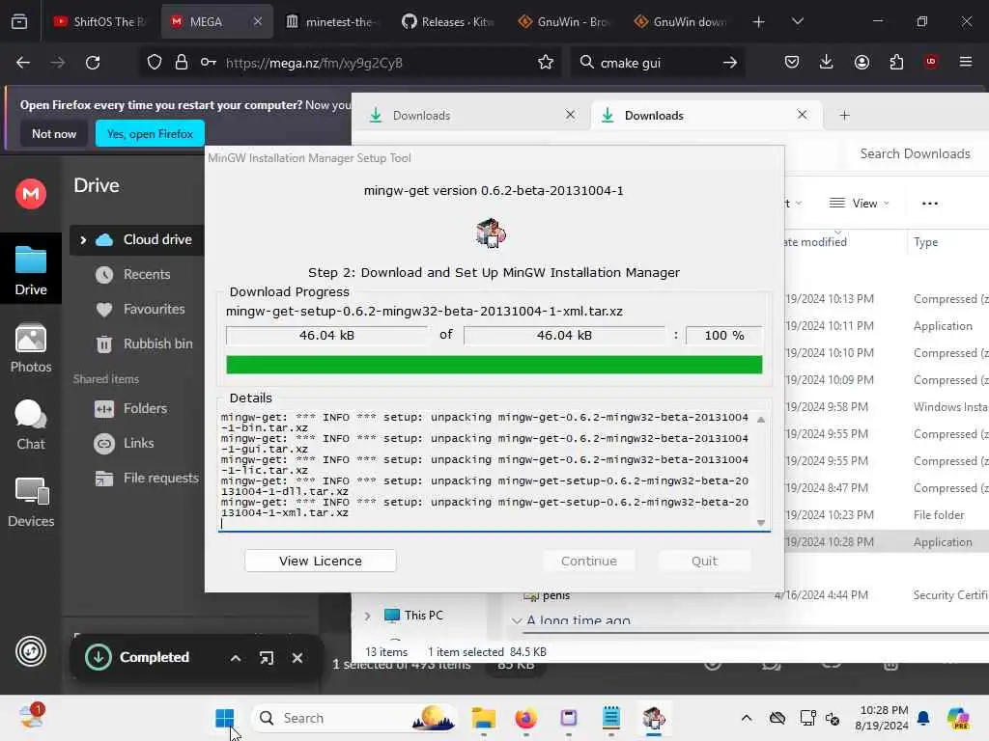
Task: Click Not now on Firefox prompt
Action: [x=54, y=133]
